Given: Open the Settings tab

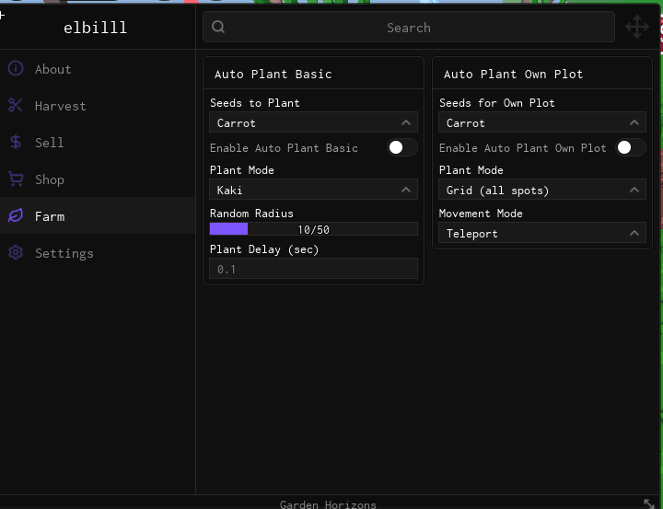Looking at the screenshot, I should tap(98, 252).
